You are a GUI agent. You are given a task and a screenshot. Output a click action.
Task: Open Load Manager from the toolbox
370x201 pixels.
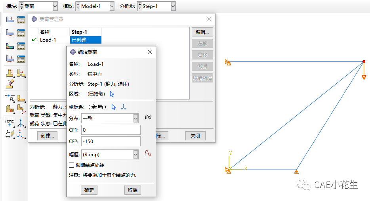[x=21, y=19]
